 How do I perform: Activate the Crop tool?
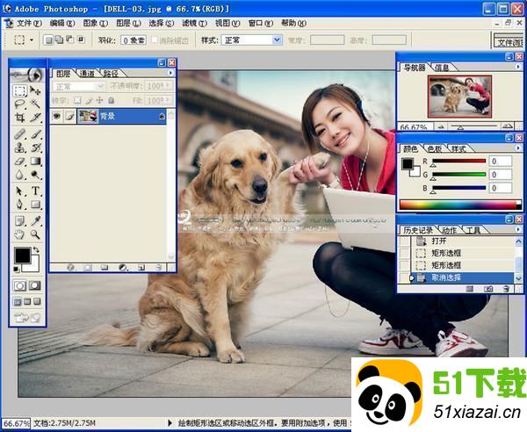[x=19, y=119]
